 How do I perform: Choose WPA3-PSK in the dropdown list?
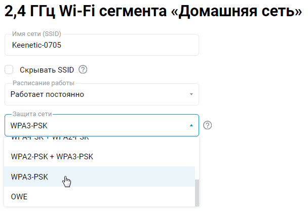(29, 177)
